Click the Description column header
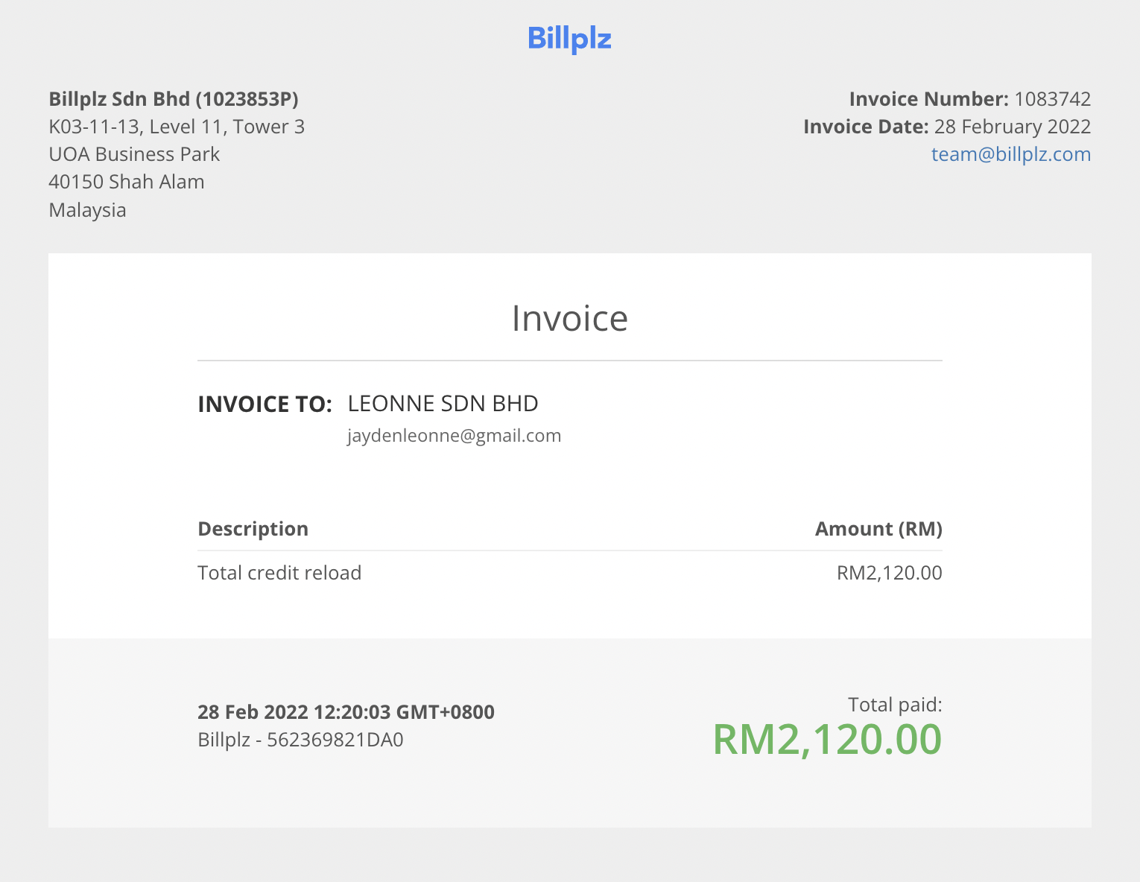This screenshot has width=1140, height=882. coord(253,529)
